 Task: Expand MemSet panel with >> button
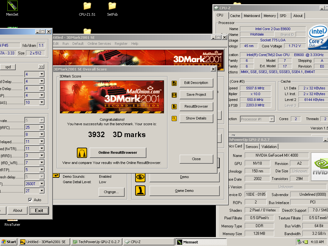pos(41,67)
